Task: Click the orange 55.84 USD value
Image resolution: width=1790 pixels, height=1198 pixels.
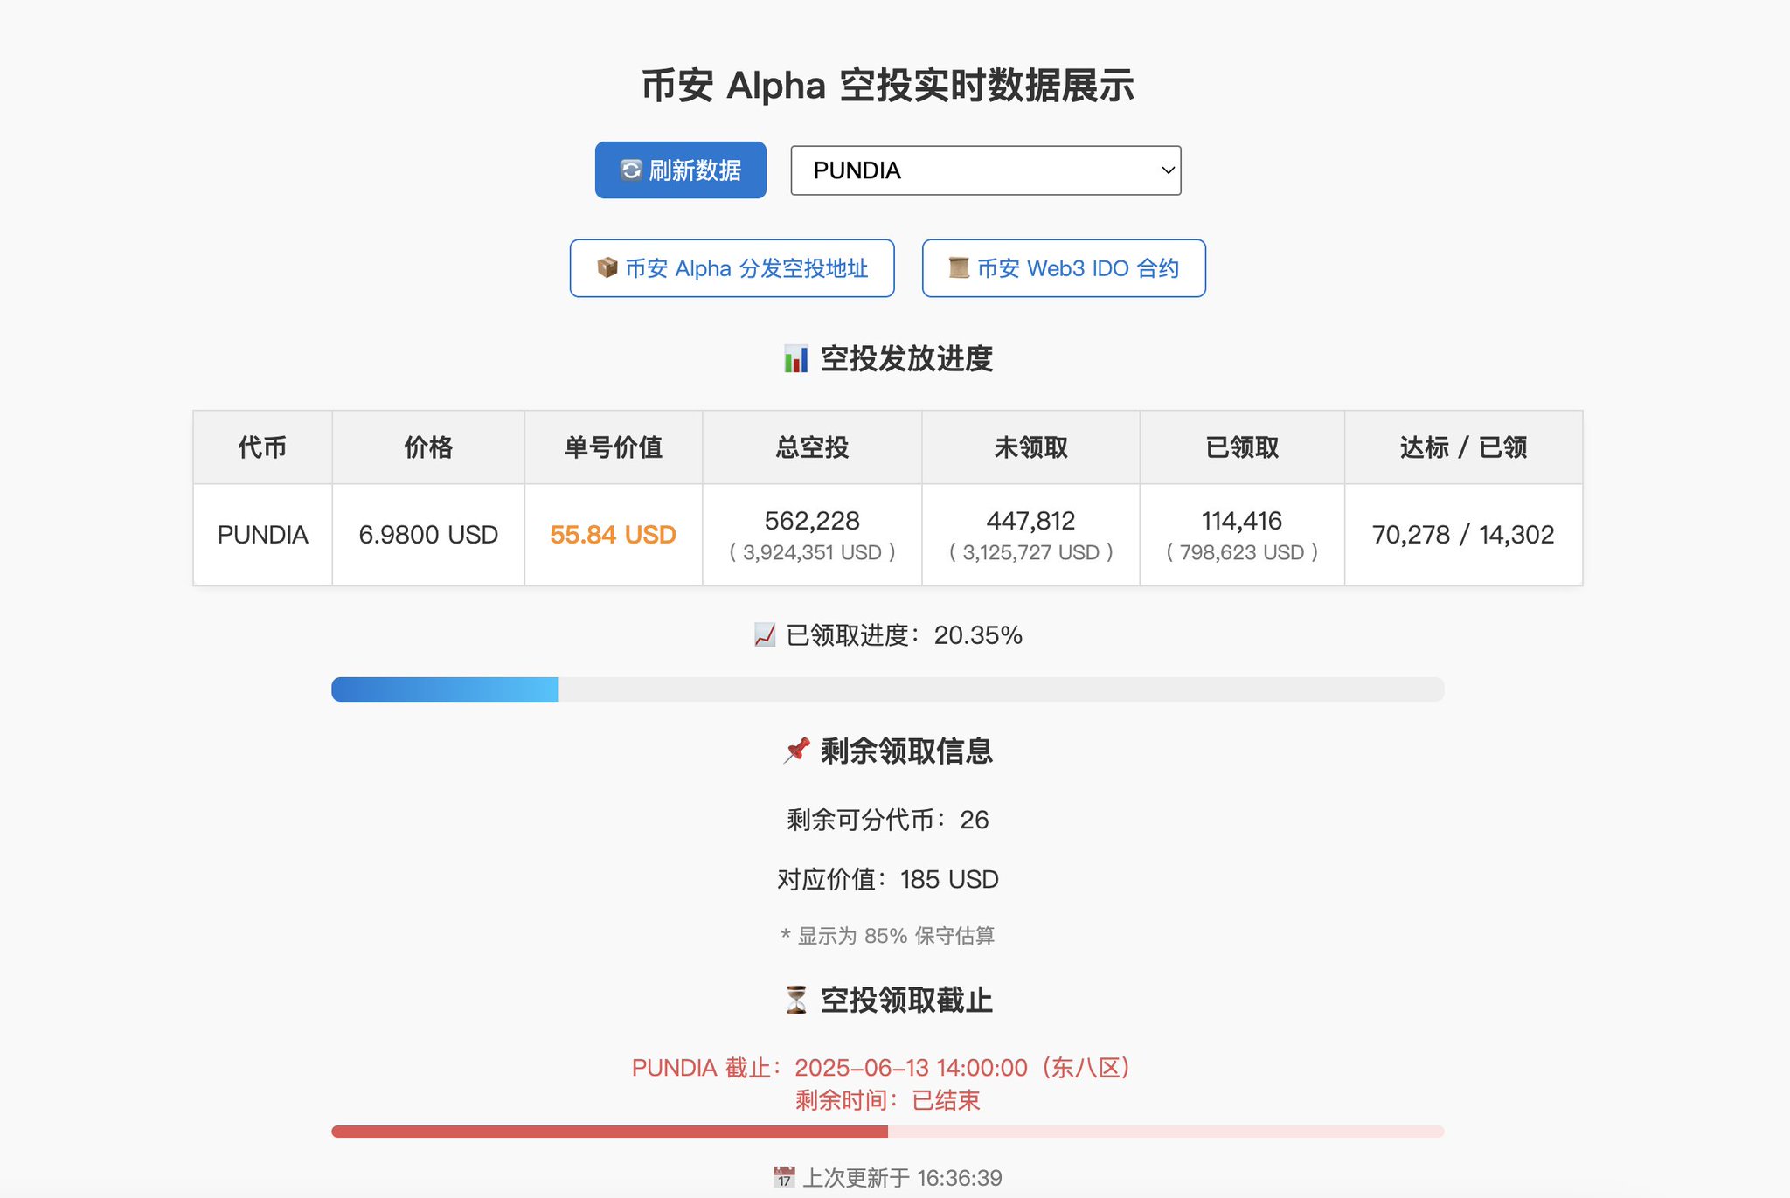Action: [x=613, y=535]
